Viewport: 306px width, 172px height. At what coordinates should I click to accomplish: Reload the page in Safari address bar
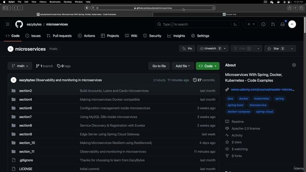[213, 8]
